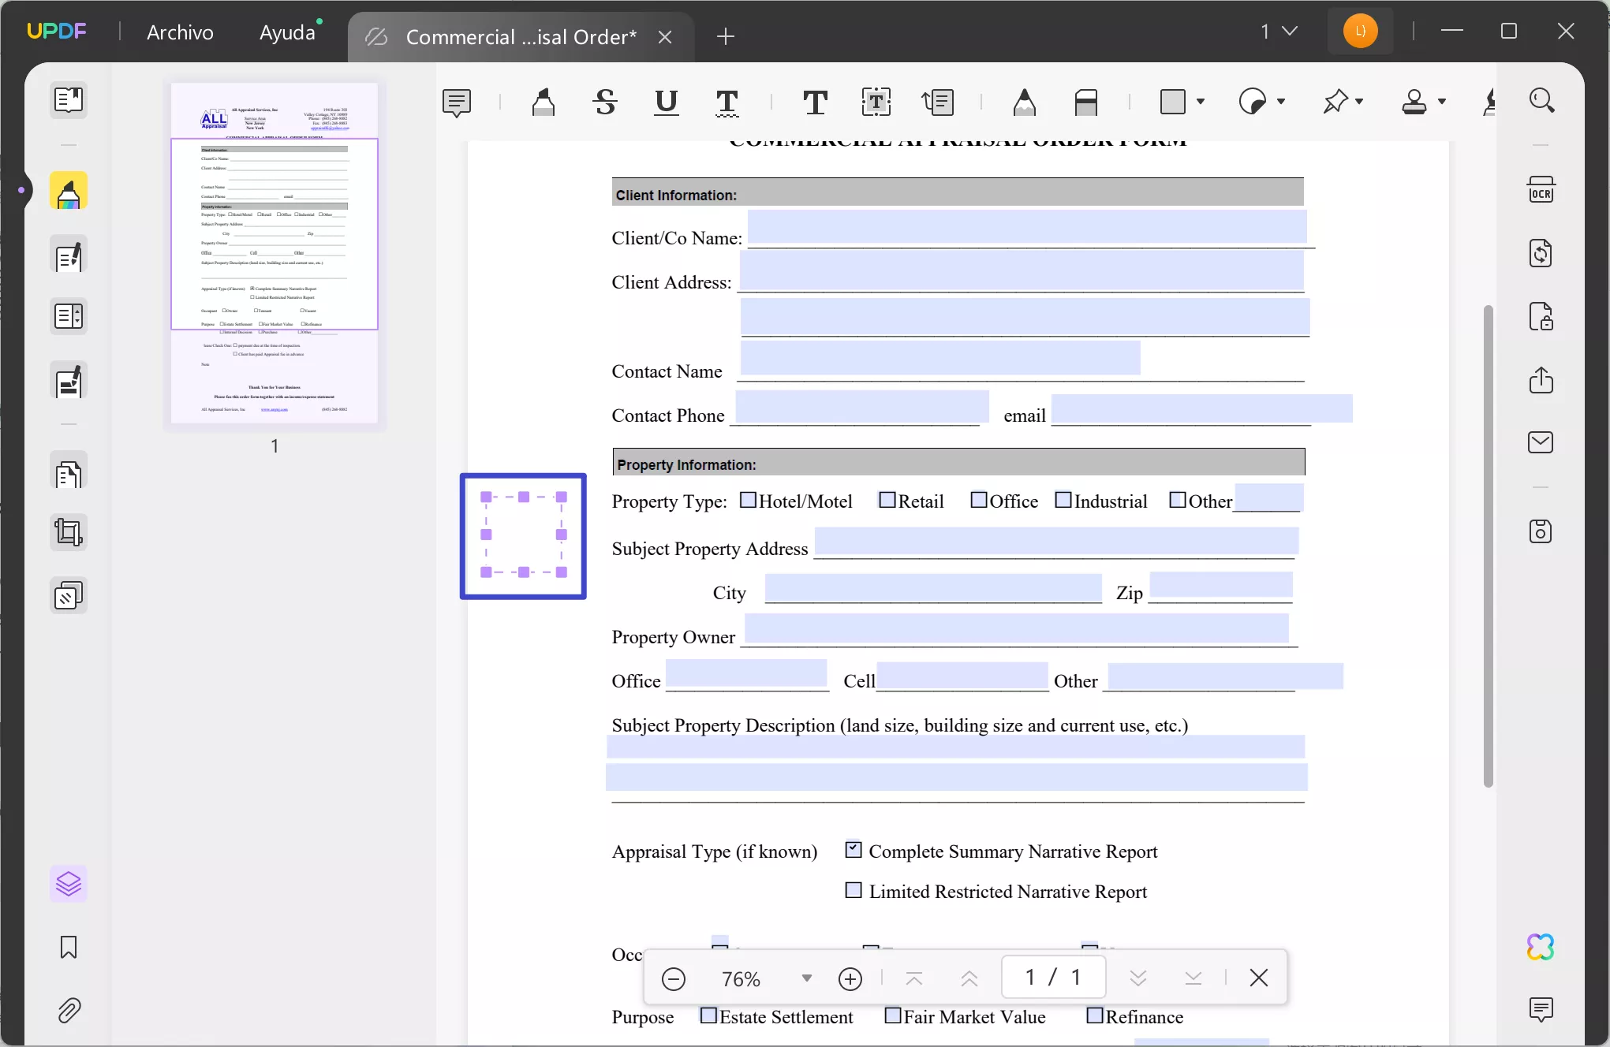Click the vertical document scrollbar

click(x=1489, y=546)
